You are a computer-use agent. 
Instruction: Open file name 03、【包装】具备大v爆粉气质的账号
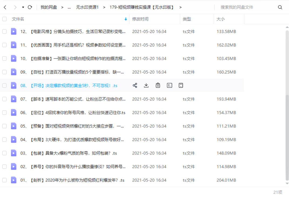(69, 153)
